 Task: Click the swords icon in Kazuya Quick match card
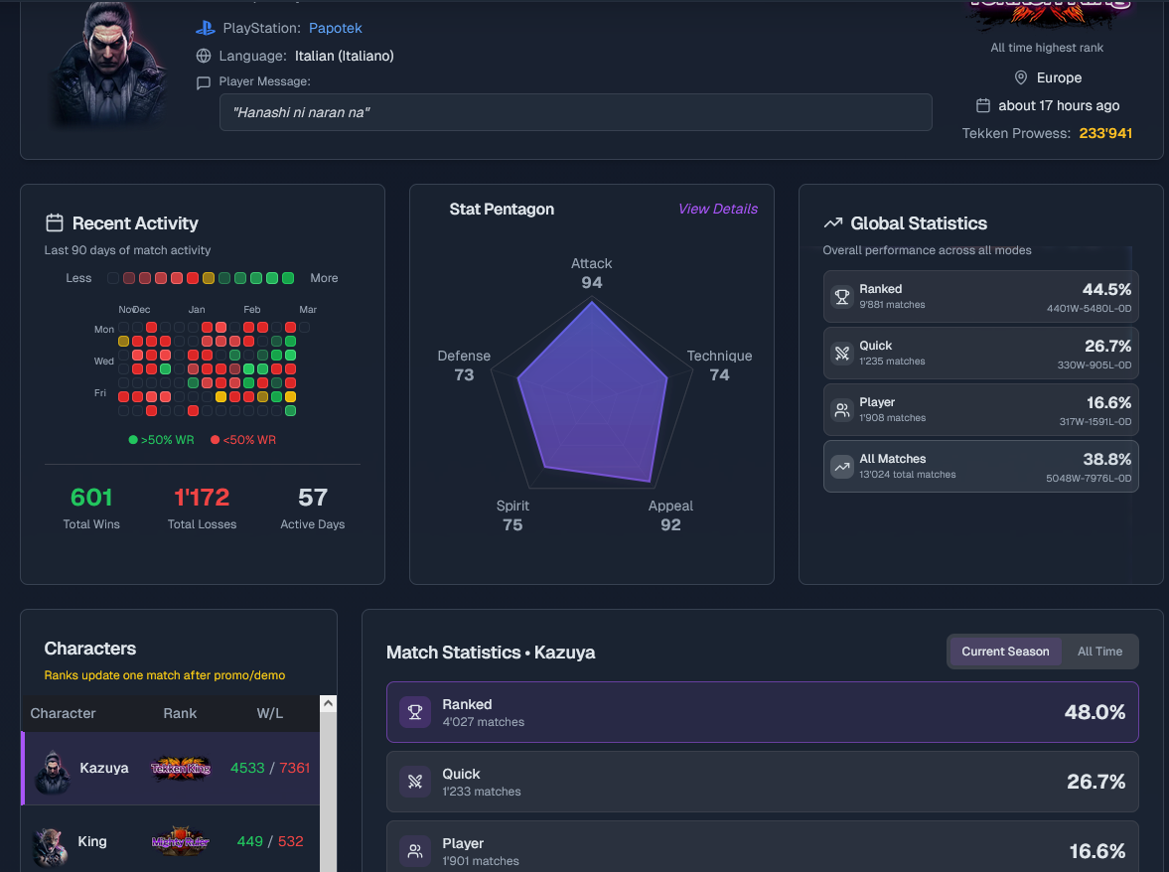click(415, 782)
